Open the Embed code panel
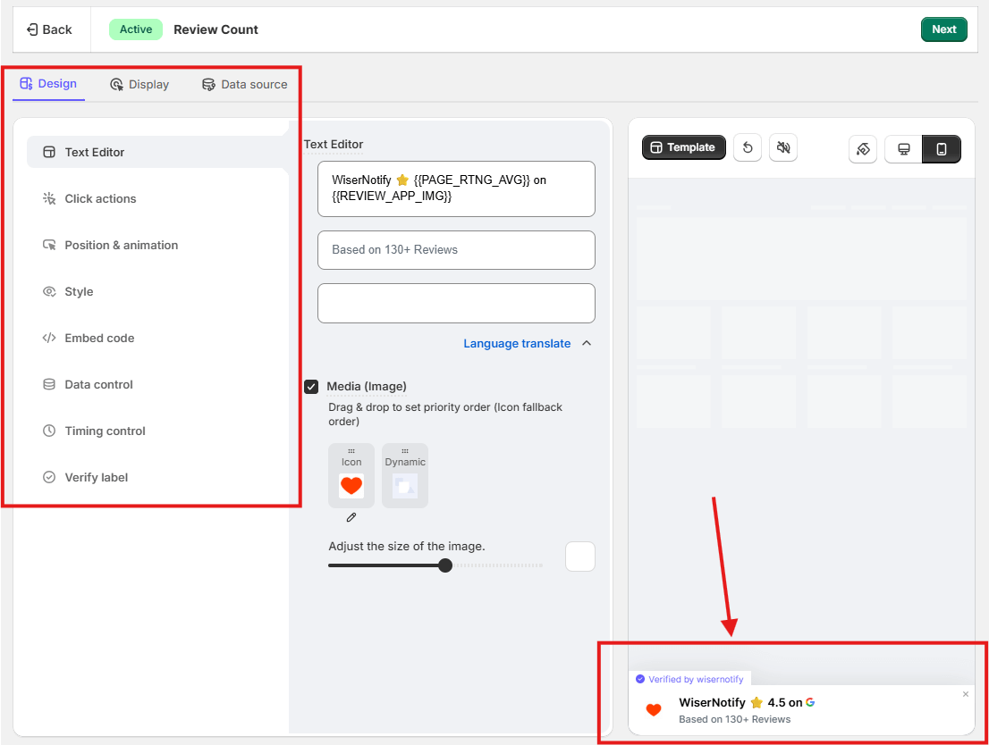This screenshot has width=989, height=745. point(98,338)
